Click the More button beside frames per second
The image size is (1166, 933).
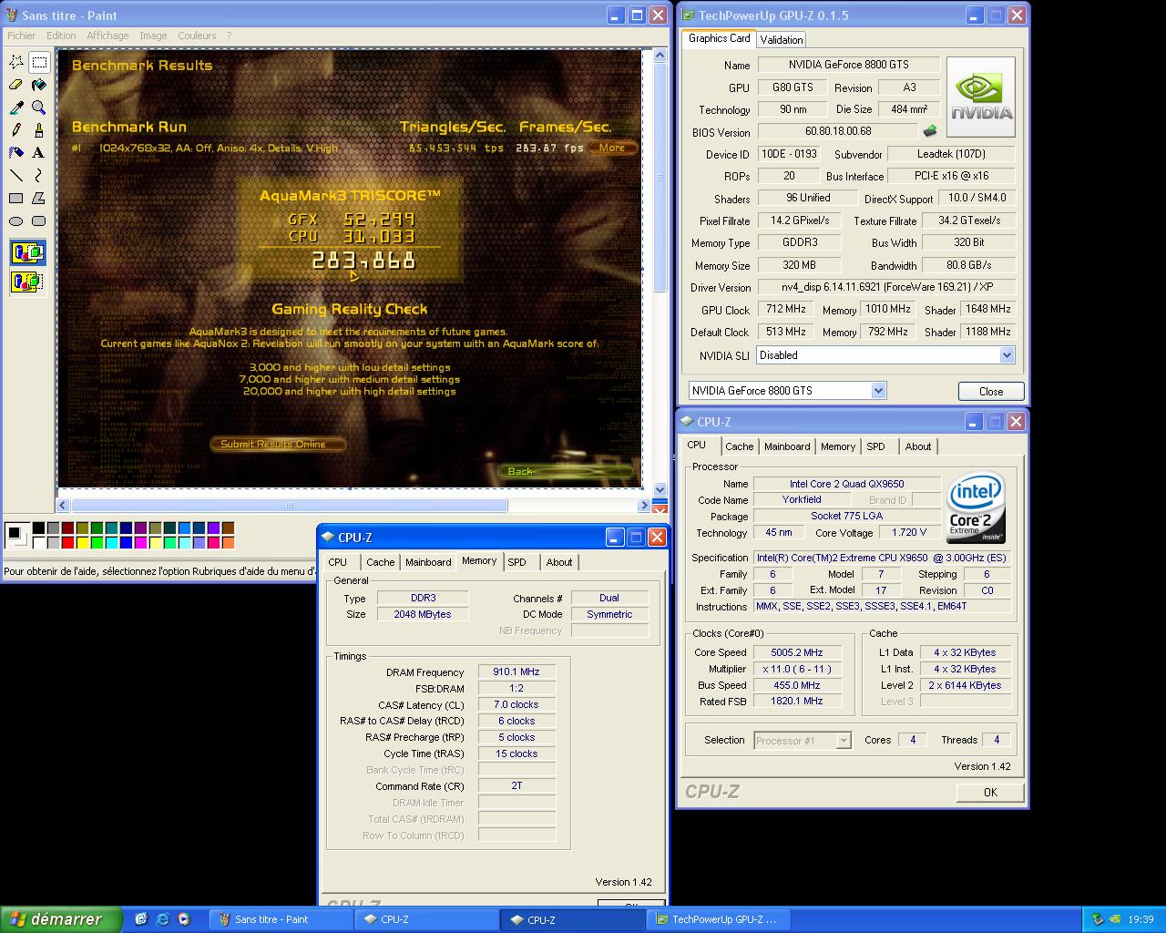click(612, 148)
